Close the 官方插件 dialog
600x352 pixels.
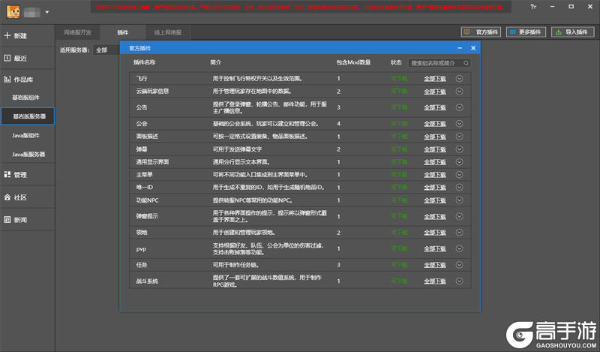coord(473,48)
